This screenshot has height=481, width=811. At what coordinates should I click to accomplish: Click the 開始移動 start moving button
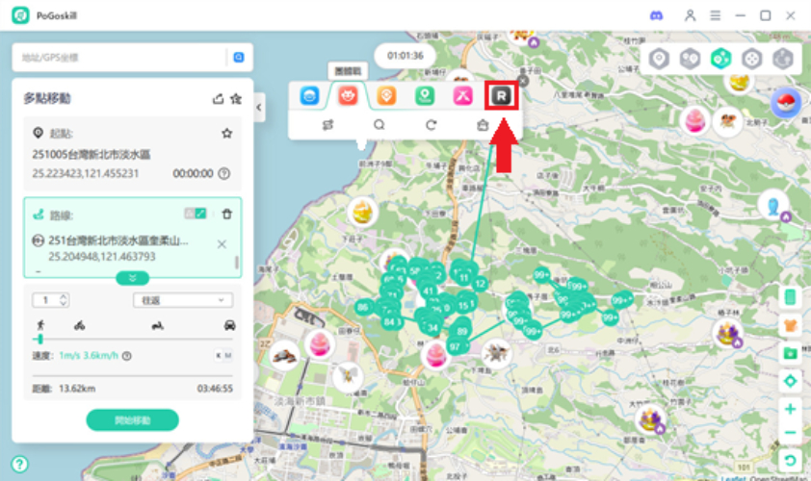click(x=133, y=419)
